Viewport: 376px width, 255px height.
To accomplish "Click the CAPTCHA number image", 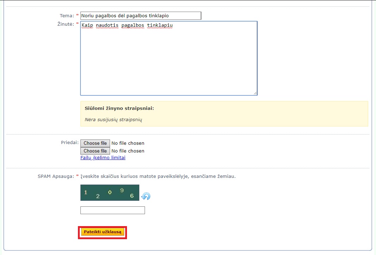I will coord(110,193).
